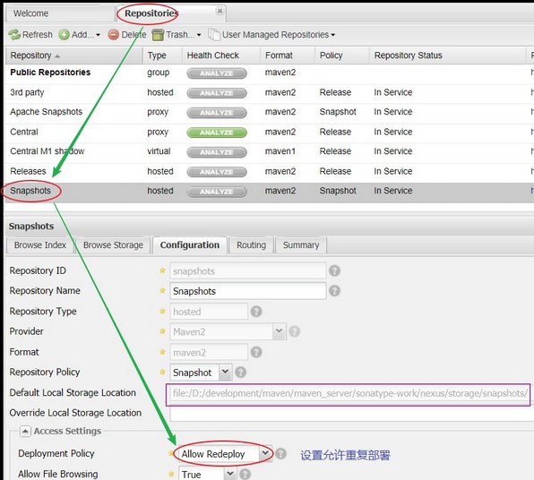Open the Welcome tab
The height and width of the screenshot is (480, 534).
coord(30,13)
